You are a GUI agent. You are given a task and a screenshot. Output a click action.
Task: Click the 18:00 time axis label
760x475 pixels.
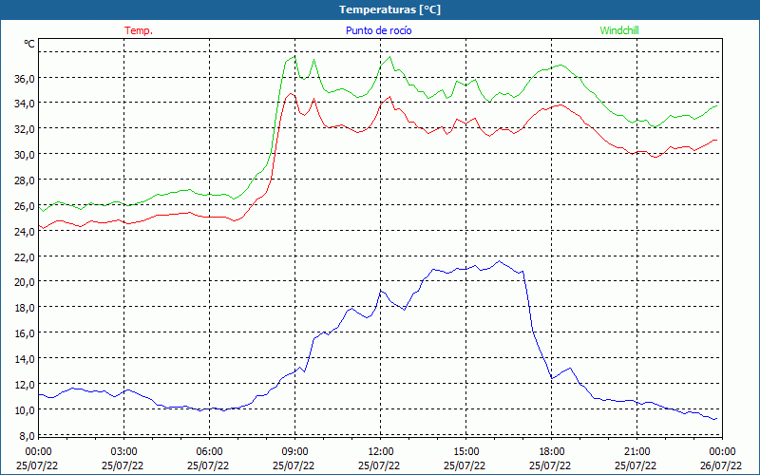coord(552,451)
